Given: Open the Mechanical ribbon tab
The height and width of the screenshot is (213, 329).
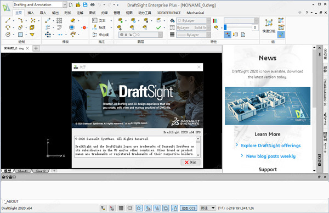Looking at the screenshot, I should point(195,13).
